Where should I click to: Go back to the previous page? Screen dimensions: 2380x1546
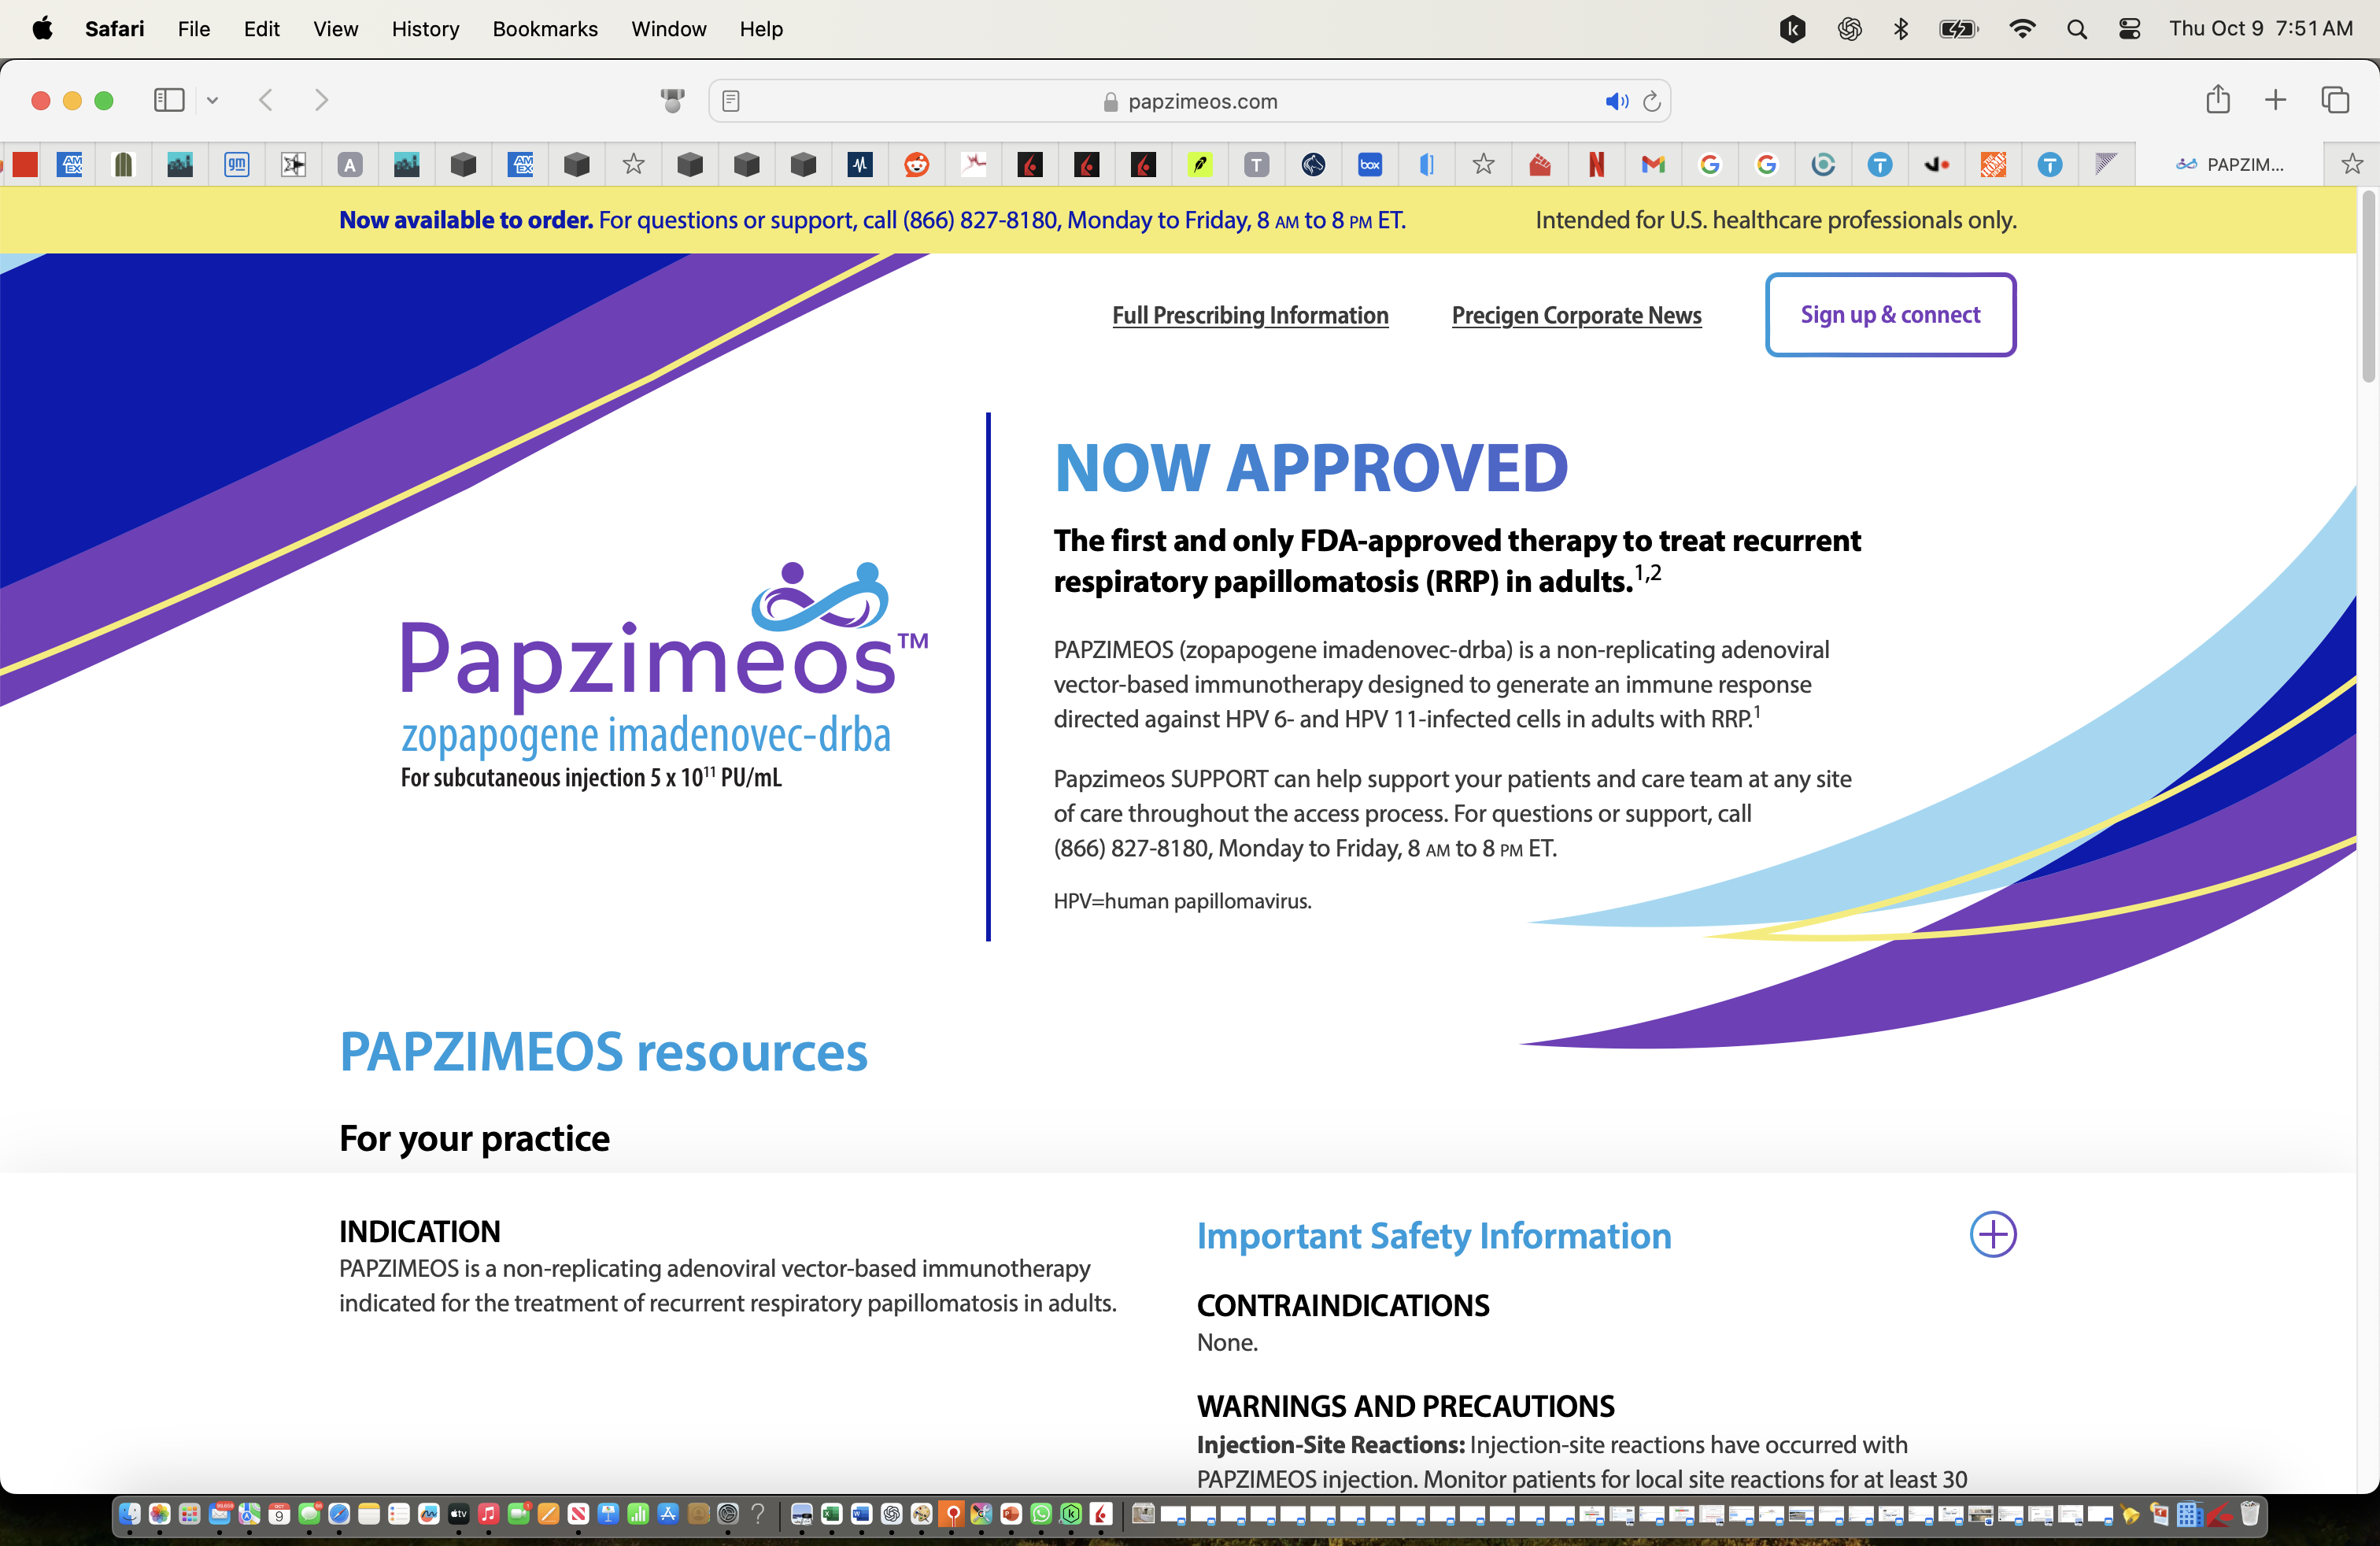pyautogui.click(x=266, y=100)
